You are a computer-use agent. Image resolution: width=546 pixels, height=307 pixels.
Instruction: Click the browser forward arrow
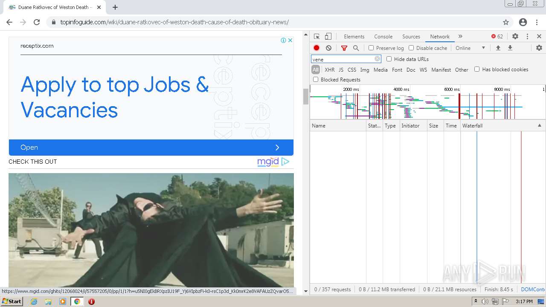(x=23, y=22)
